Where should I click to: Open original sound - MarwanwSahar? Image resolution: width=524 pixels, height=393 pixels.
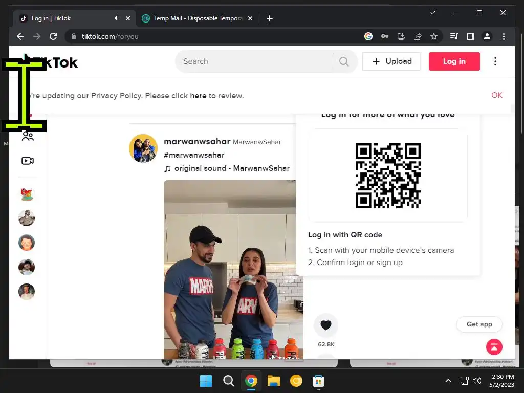(x=227, y=168)
